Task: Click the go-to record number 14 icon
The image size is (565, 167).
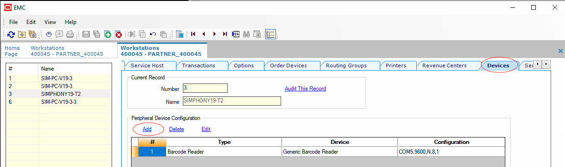Action: click(236, 34)
